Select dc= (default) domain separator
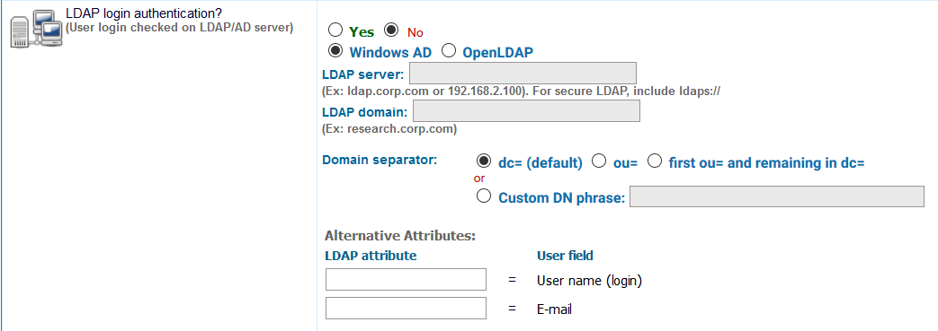Screen dimensions: 938x331 [x=483, y=161]
